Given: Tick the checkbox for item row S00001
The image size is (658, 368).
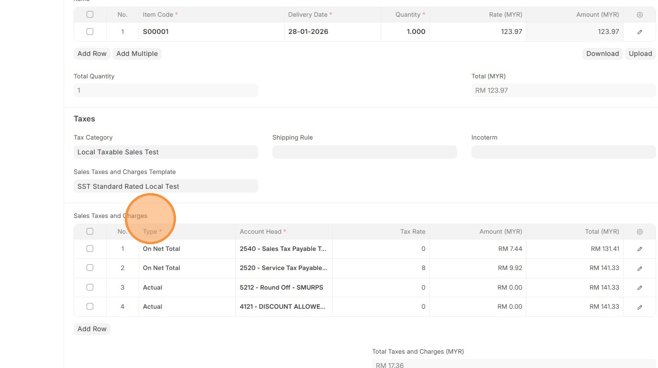Looking at the screenshot, I should point(90,32).
